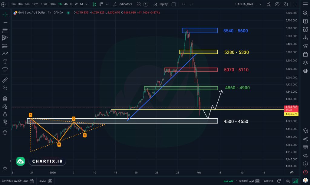
Task: Click the green 4860 - 4900 zone rectangle
Action: 181,88
